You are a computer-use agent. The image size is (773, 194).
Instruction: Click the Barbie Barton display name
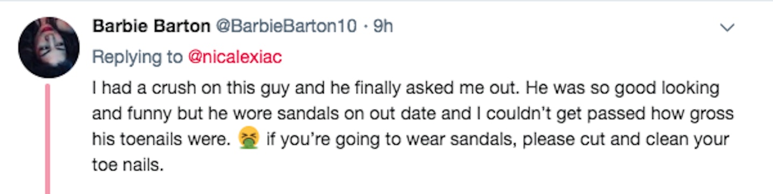[x=151, y=27]
